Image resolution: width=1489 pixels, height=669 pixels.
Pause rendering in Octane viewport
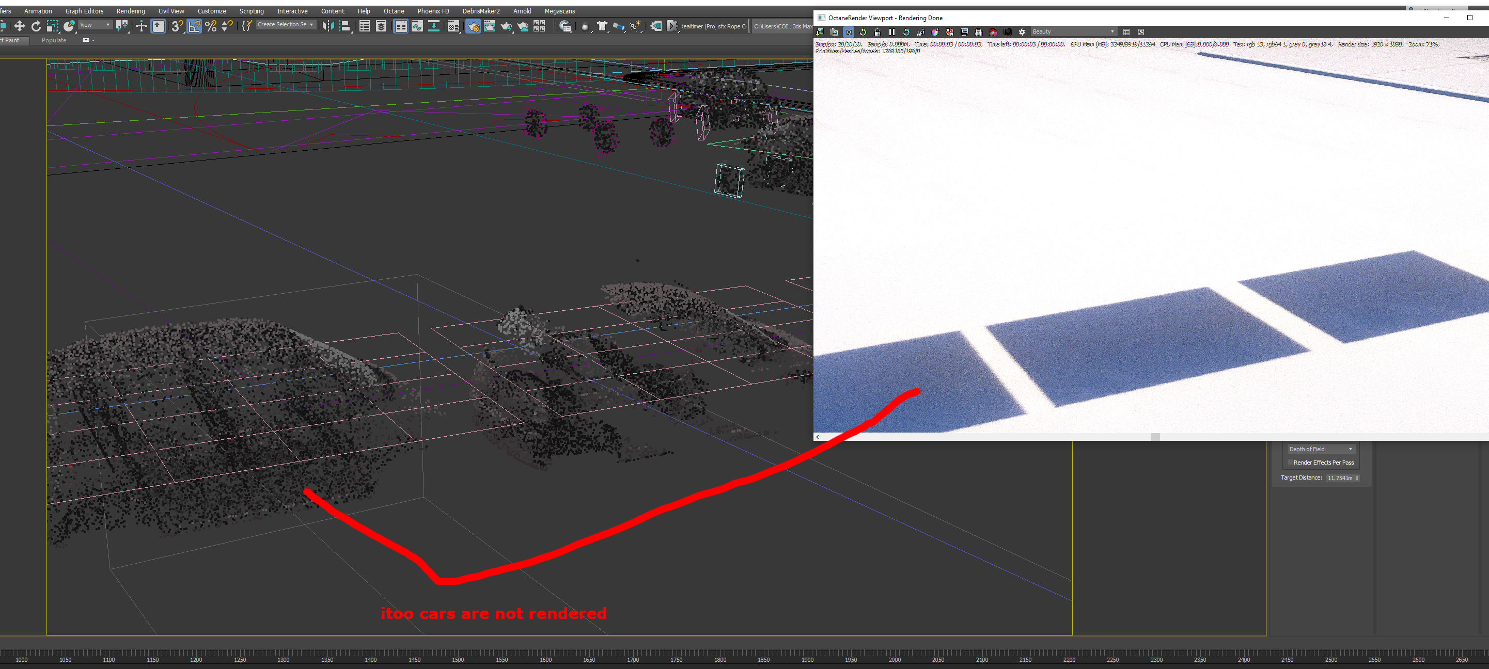pos(891,32)
